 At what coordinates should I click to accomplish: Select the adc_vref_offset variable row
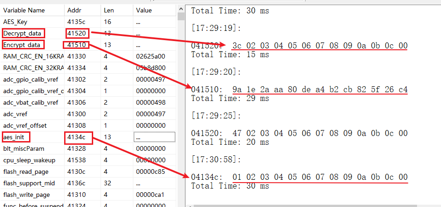tap(25, 125)
